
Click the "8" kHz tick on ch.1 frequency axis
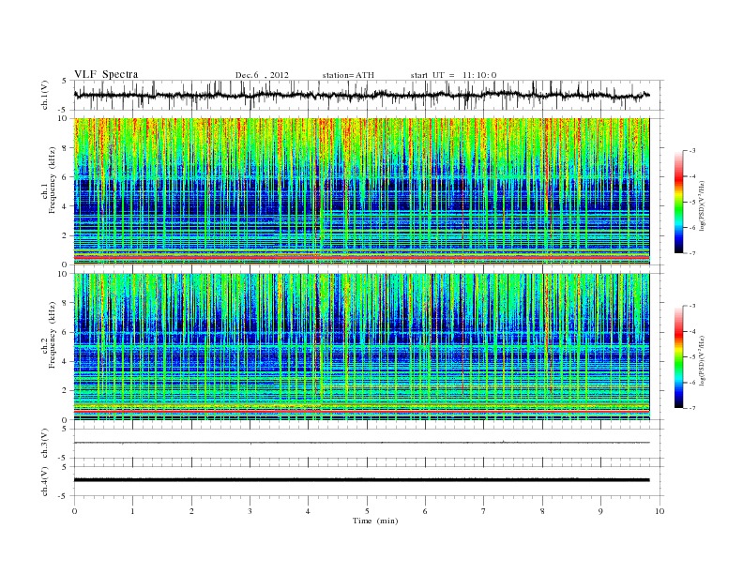[x=65, y=148]
